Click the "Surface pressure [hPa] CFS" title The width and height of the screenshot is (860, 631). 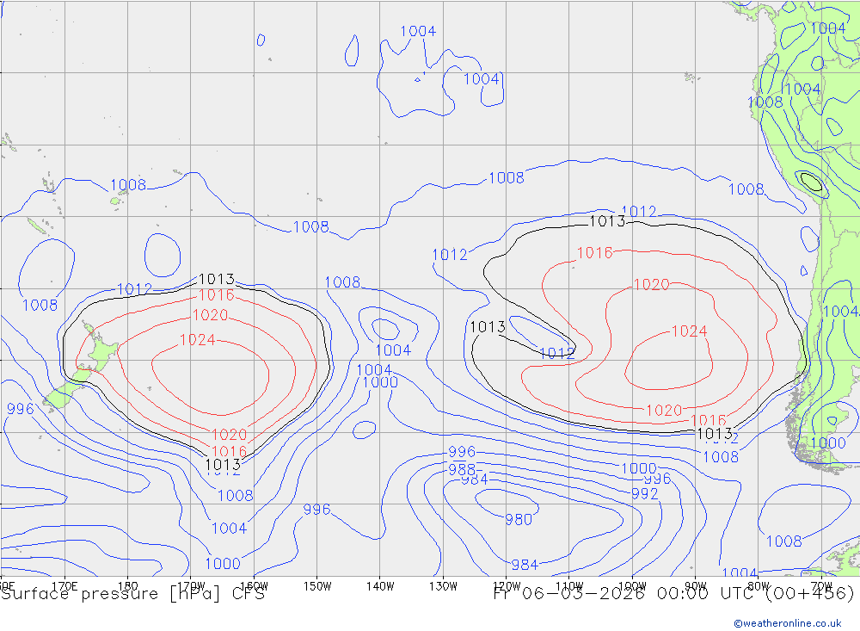(132, 594)
